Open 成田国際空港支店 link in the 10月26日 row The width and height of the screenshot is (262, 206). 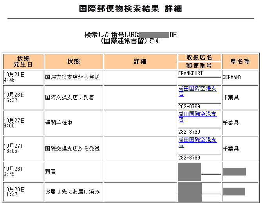197,91
